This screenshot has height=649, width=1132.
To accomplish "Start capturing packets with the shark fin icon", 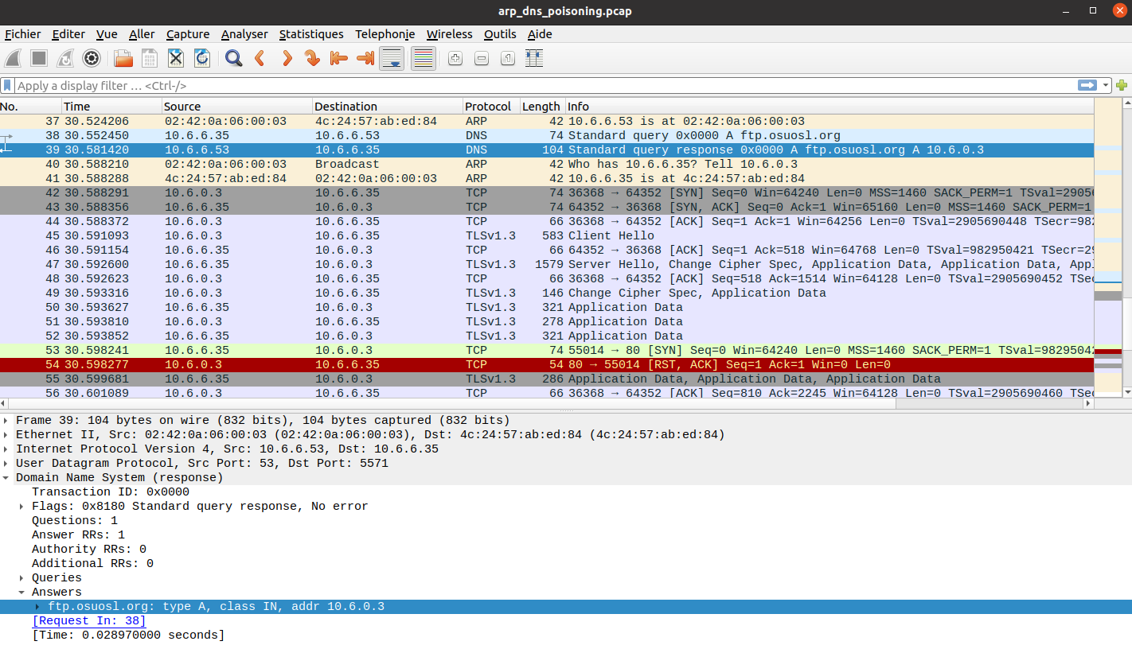I will 14,58.
